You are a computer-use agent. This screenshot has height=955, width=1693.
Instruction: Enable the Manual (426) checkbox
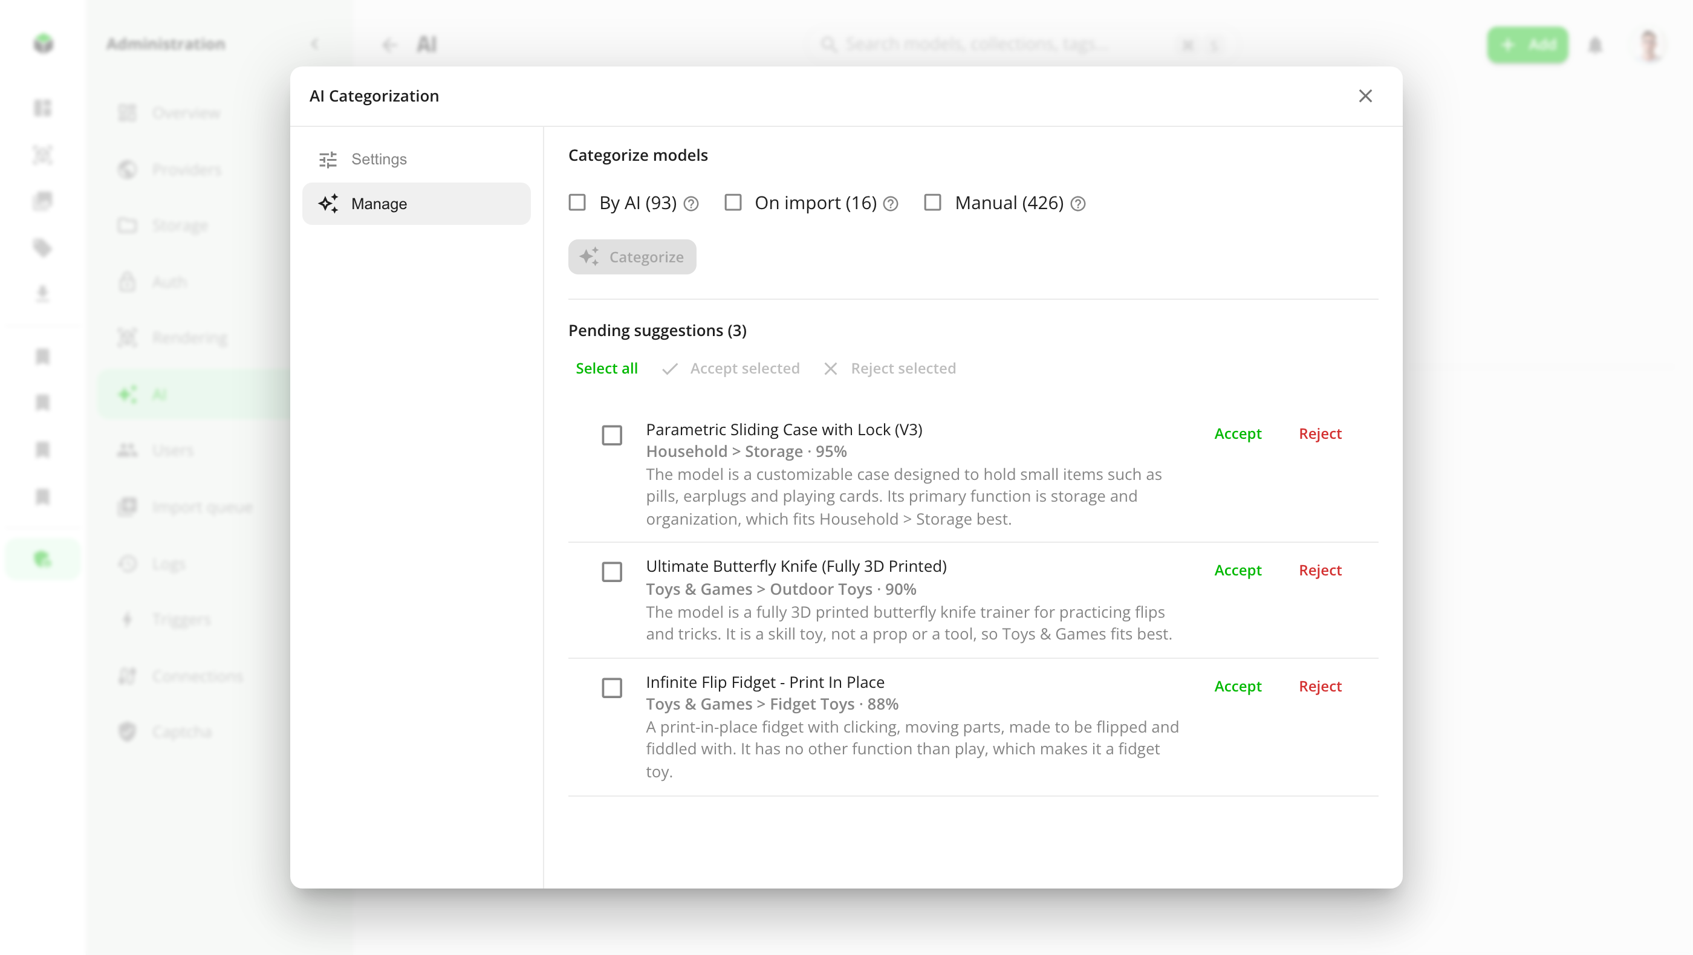tap(932, 202)
